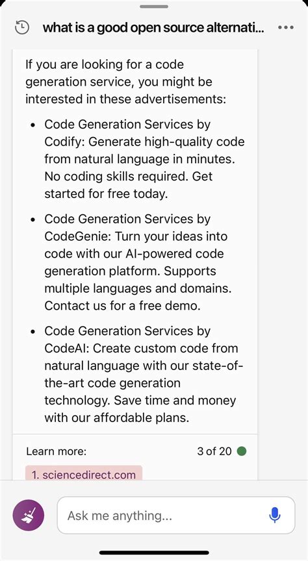This screenshot has width=308, height=561.
Task: Click the black home indicator bar at the bottom
Action: [154, 553]
